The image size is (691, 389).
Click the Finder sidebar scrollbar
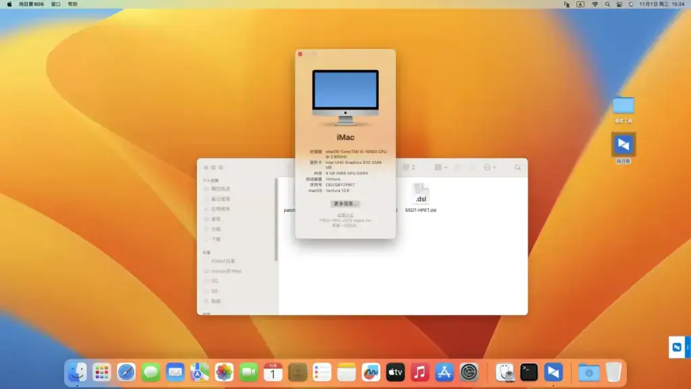click(x=276, y=219)
